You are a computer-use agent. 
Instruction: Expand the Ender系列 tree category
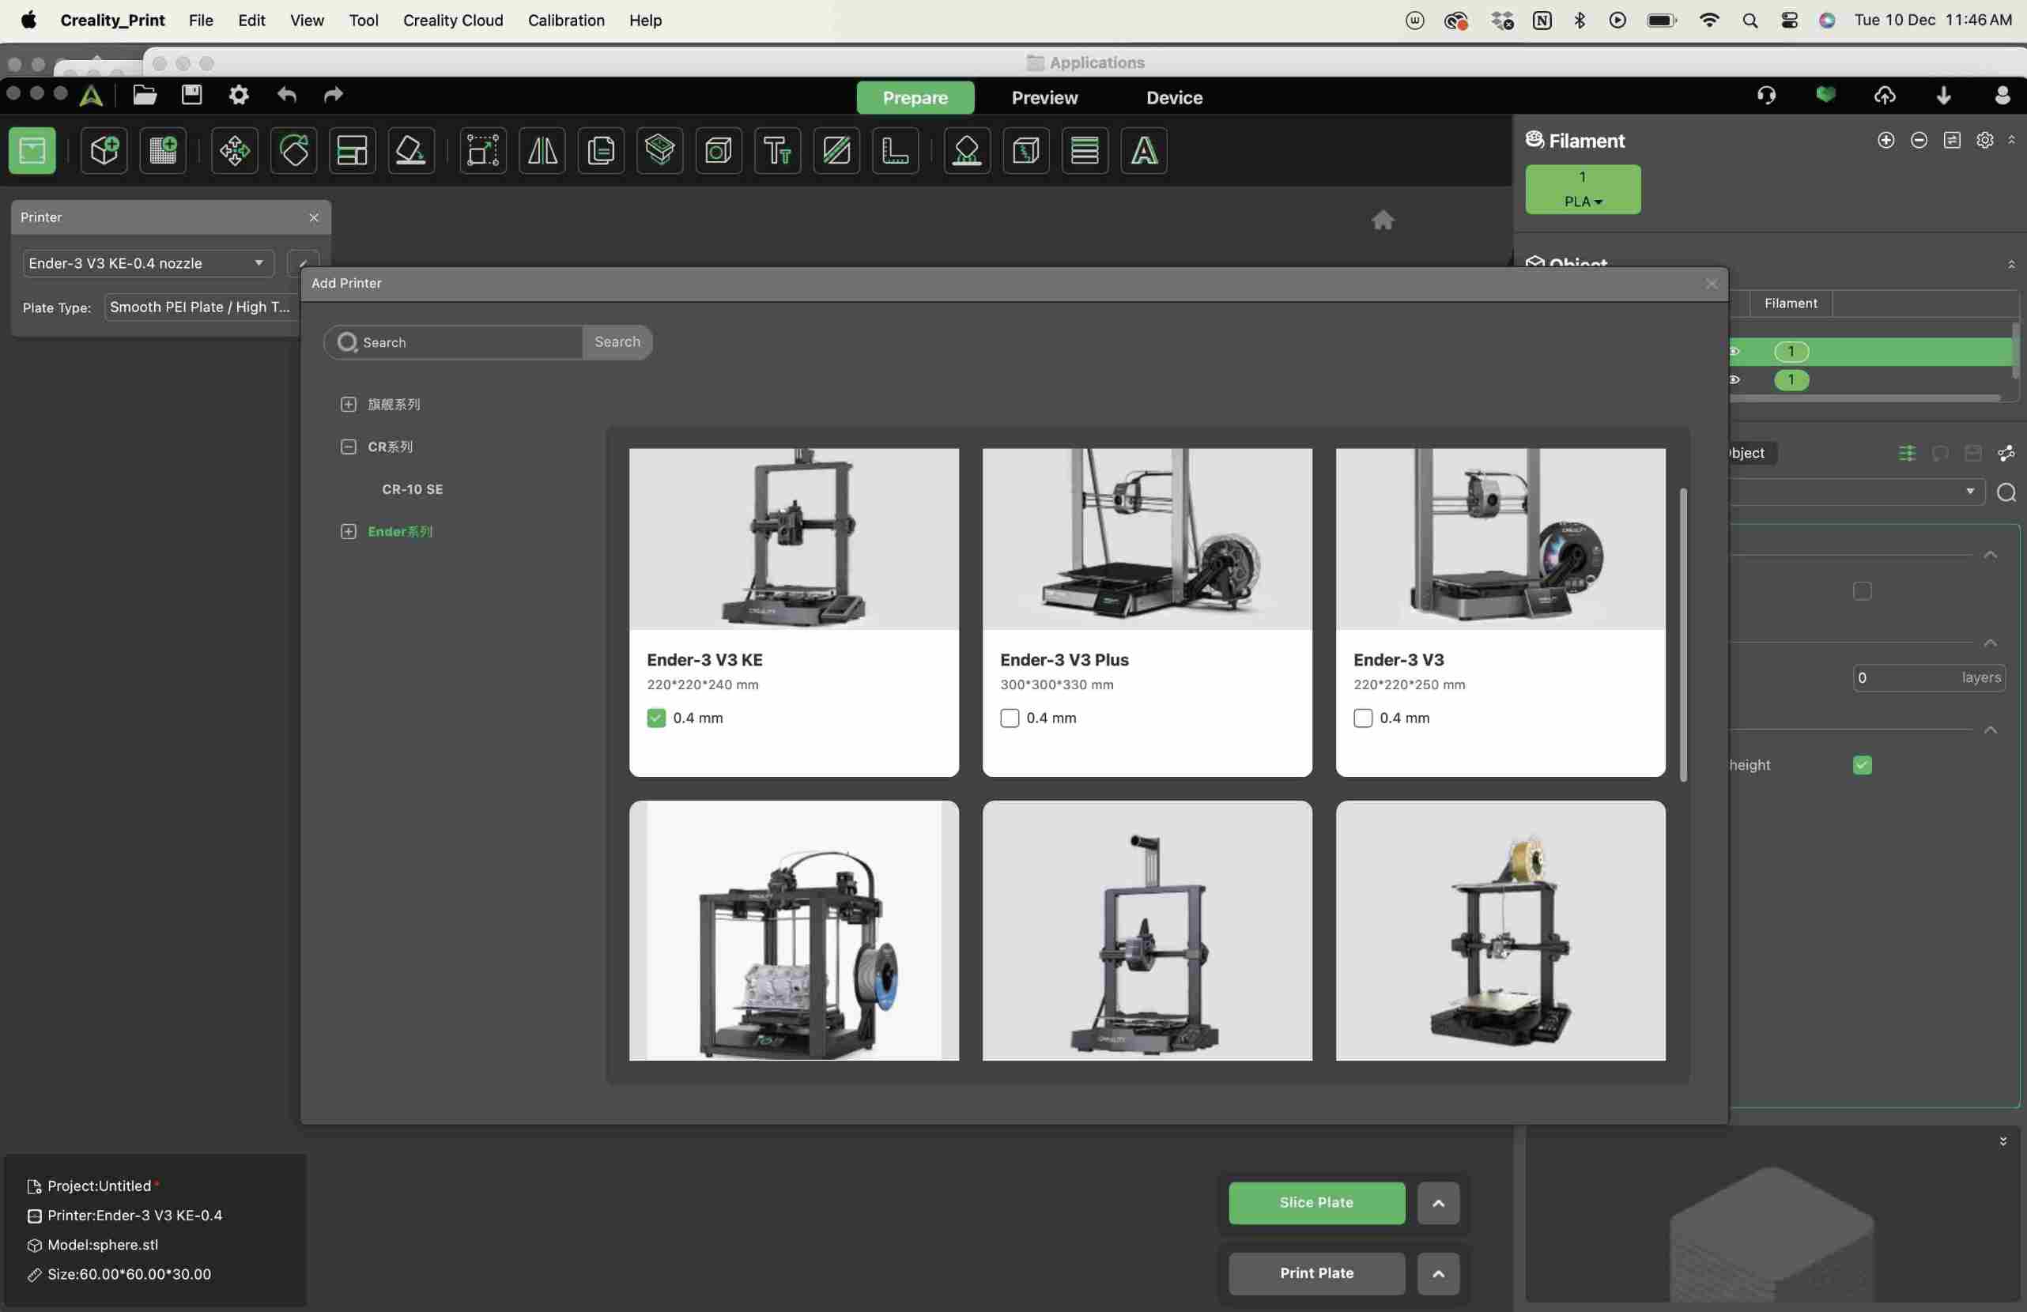click(x=348, y=531)
